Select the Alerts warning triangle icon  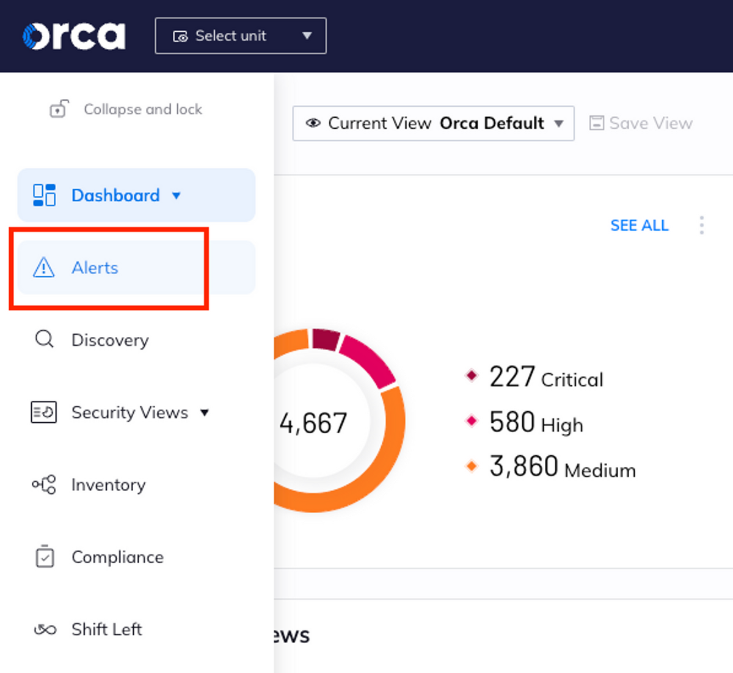(43, 267)
